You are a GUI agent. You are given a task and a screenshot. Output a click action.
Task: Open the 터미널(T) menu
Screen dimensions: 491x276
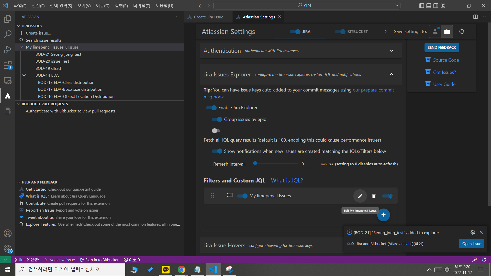[x=141, y=6]
